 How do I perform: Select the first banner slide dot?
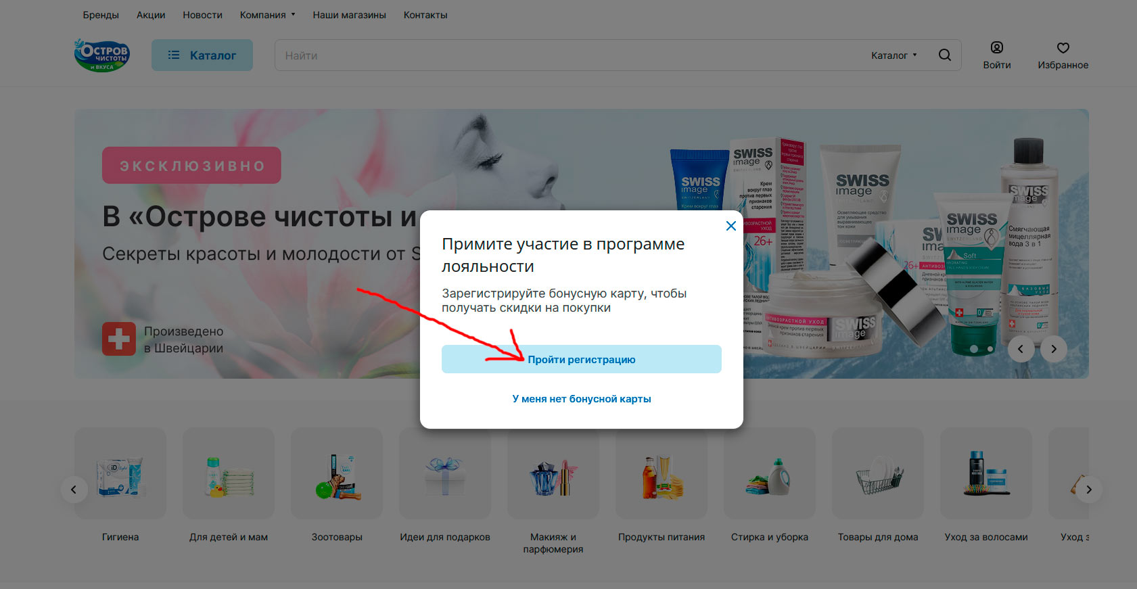974,349
